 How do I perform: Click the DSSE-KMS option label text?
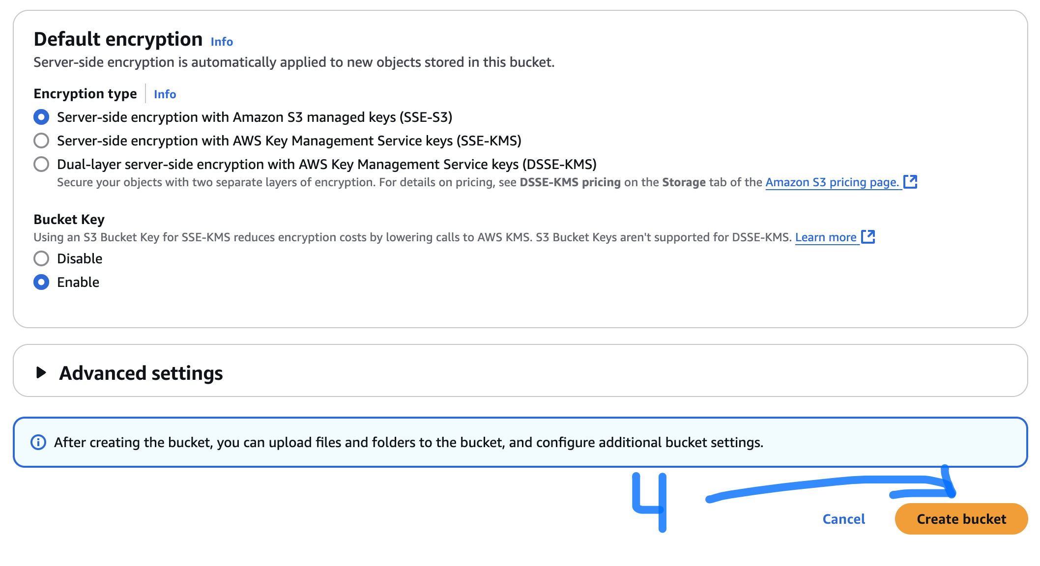click(x=326, y=164)
